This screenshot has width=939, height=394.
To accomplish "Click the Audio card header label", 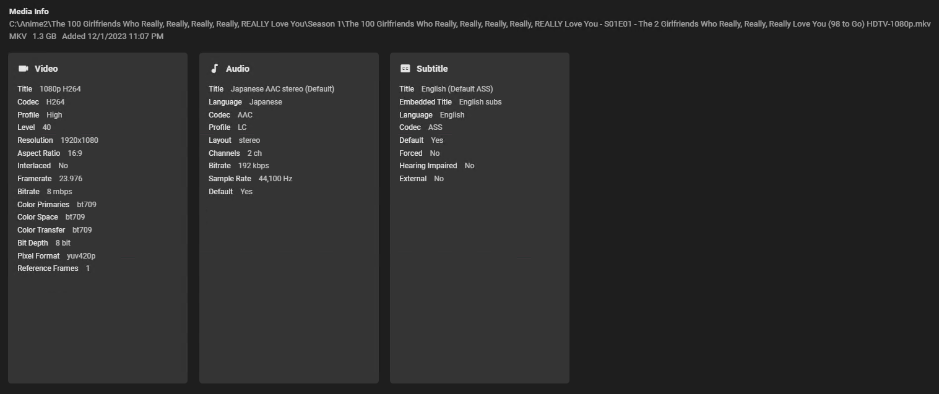I will (238, 69).
